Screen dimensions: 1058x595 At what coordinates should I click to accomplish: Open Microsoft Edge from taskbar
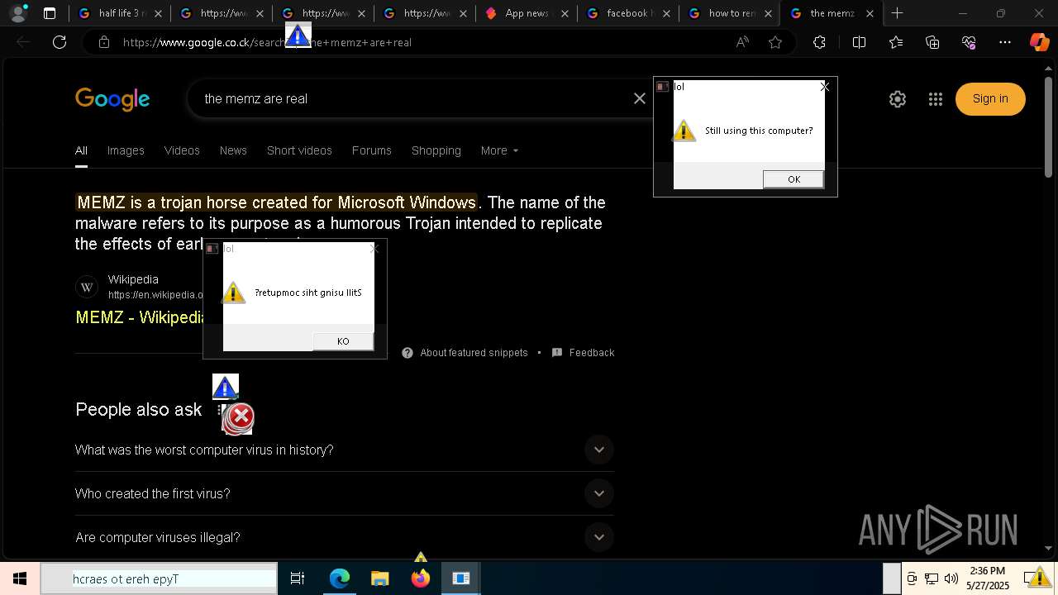tap(340, 578)
